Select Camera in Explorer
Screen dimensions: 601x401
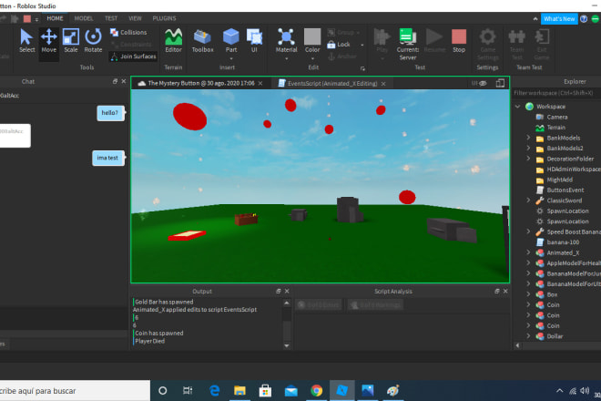(557, 117)
